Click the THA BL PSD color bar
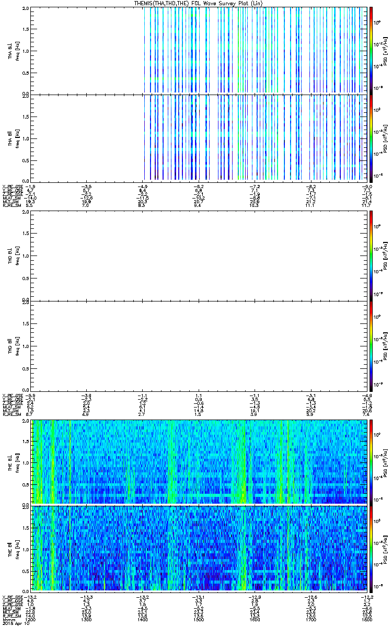The width and height of the screenshot is (392, 627). 371,51
